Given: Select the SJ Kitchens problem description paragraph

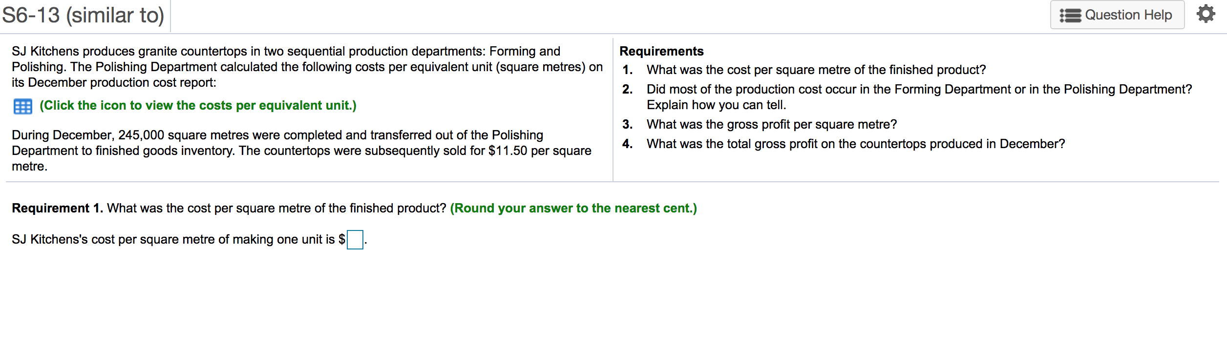Looking at the screenshot, I should pos(303,66).
